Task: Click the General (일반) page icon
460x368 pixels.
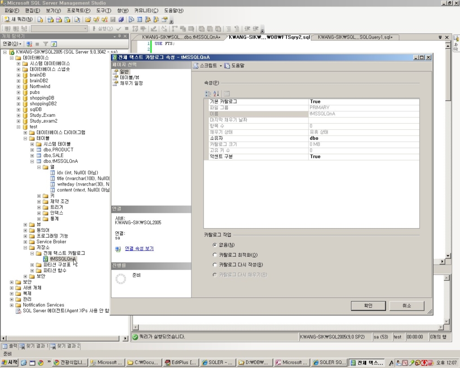Action: point(115,71)
